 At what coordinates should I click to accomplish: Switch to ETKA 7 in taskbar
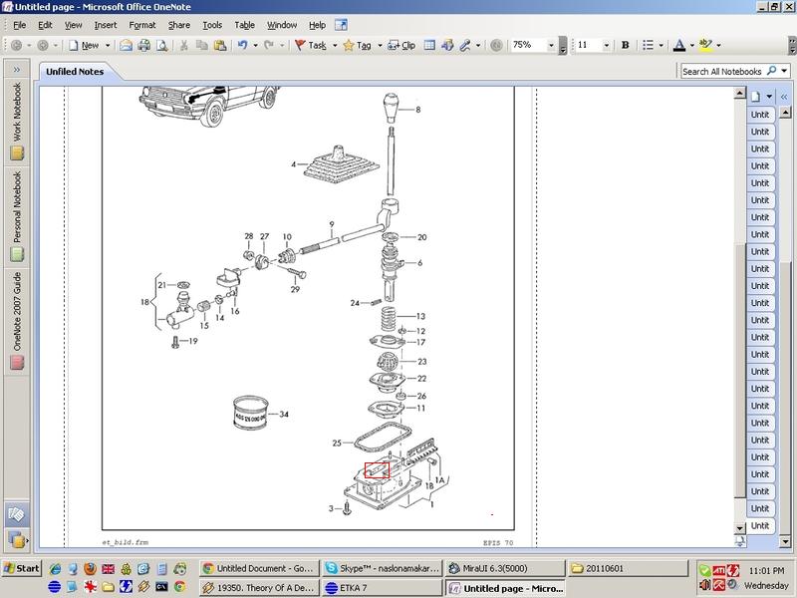(375, 588)
